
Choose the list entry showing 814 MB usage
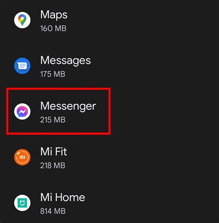point(109,203)
